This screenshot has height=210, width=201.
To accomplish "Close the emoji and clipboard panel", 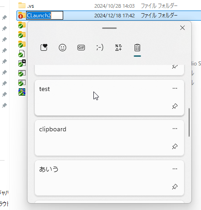I will coord(182,28).
